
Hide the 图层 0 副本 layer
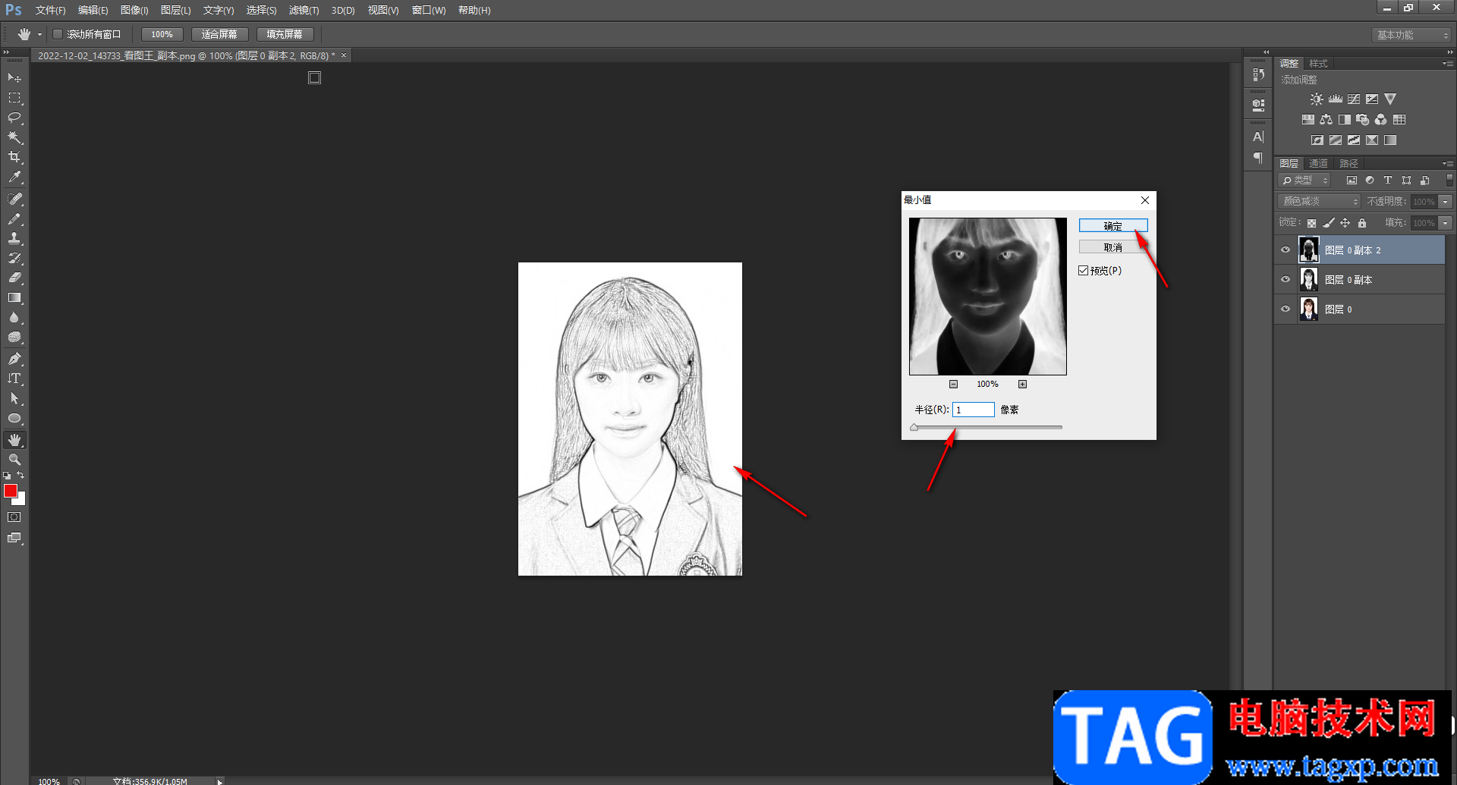pyautogui.click(x=1285, y=280)
